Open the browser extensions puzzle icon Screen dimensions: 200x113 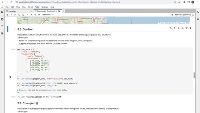(184, 2)
